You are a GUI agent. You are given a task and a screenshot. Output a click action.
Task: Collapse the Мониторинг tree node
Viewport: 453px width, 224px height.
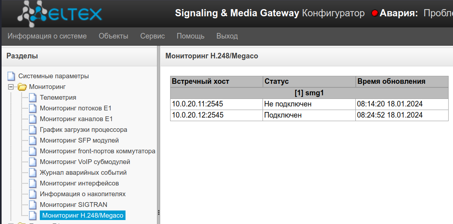(x=11, y=87)
